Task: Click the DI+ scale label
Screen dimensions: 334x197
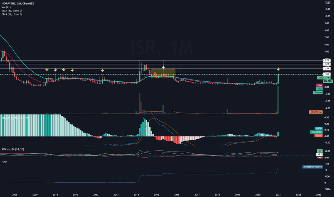Action: click(320, 151)
